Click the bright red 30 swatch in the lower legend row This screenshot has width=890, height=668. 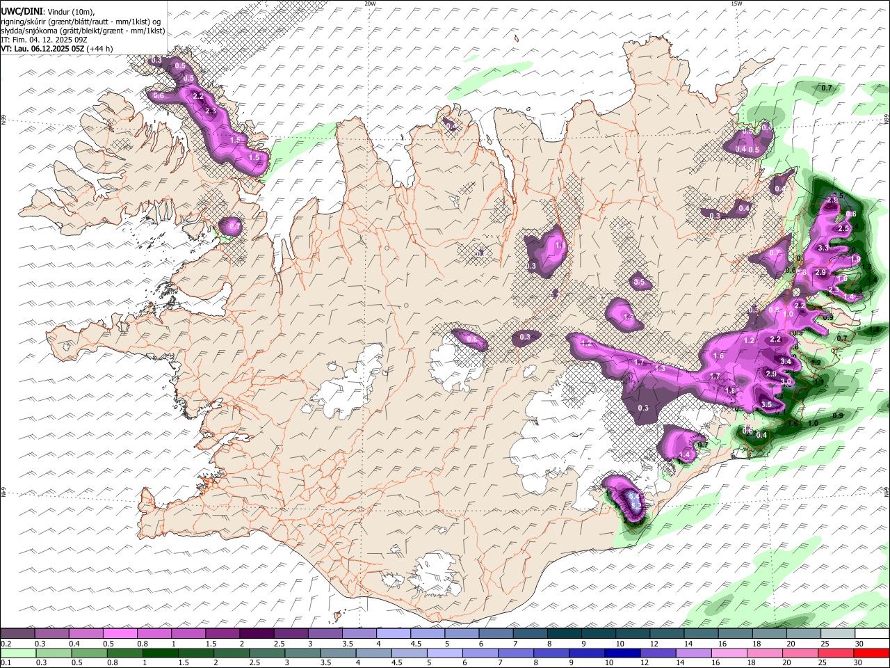(x=871, y=653)
